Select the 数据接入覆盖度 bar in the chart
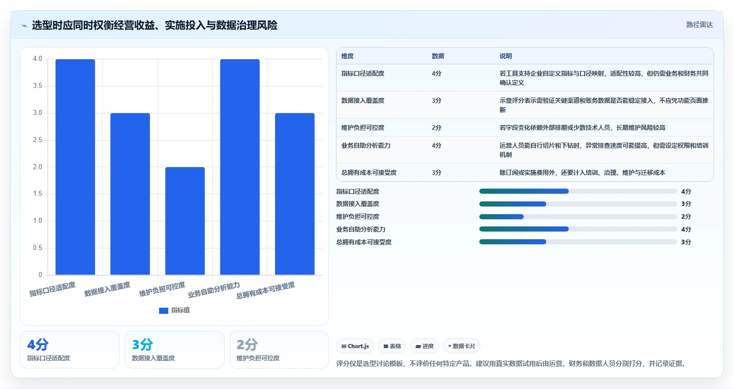 click(130, 194)
